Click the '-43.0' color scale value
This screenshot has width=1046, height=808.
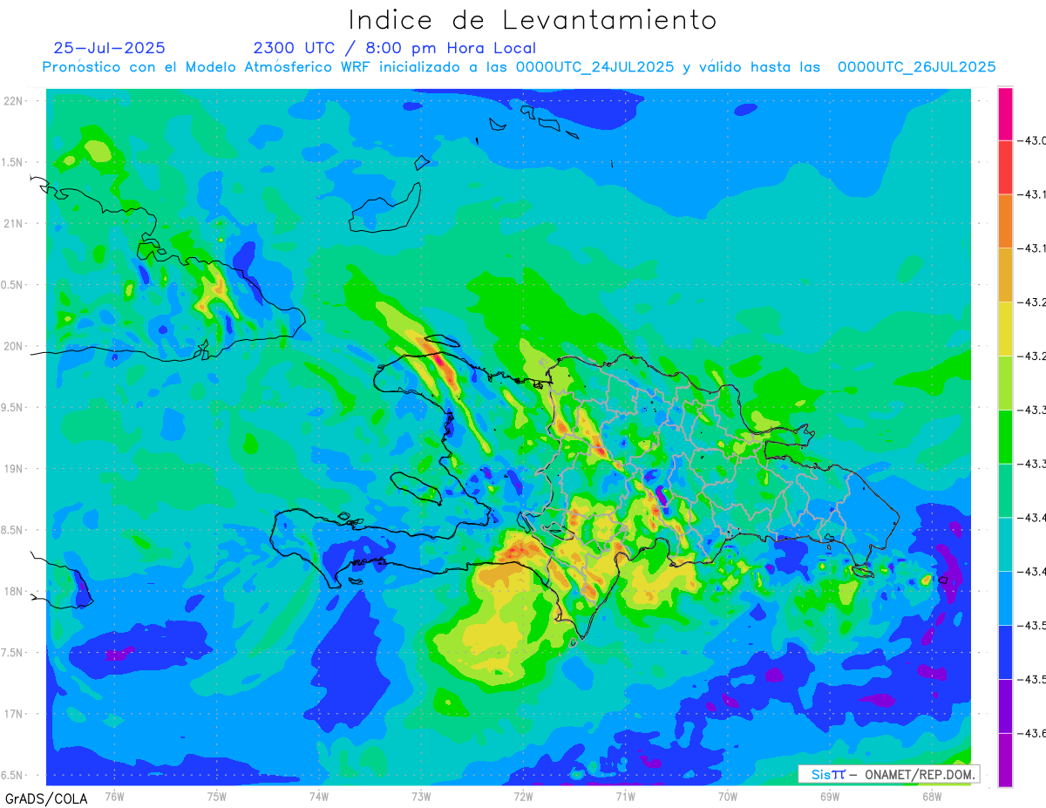point(1033,140)
